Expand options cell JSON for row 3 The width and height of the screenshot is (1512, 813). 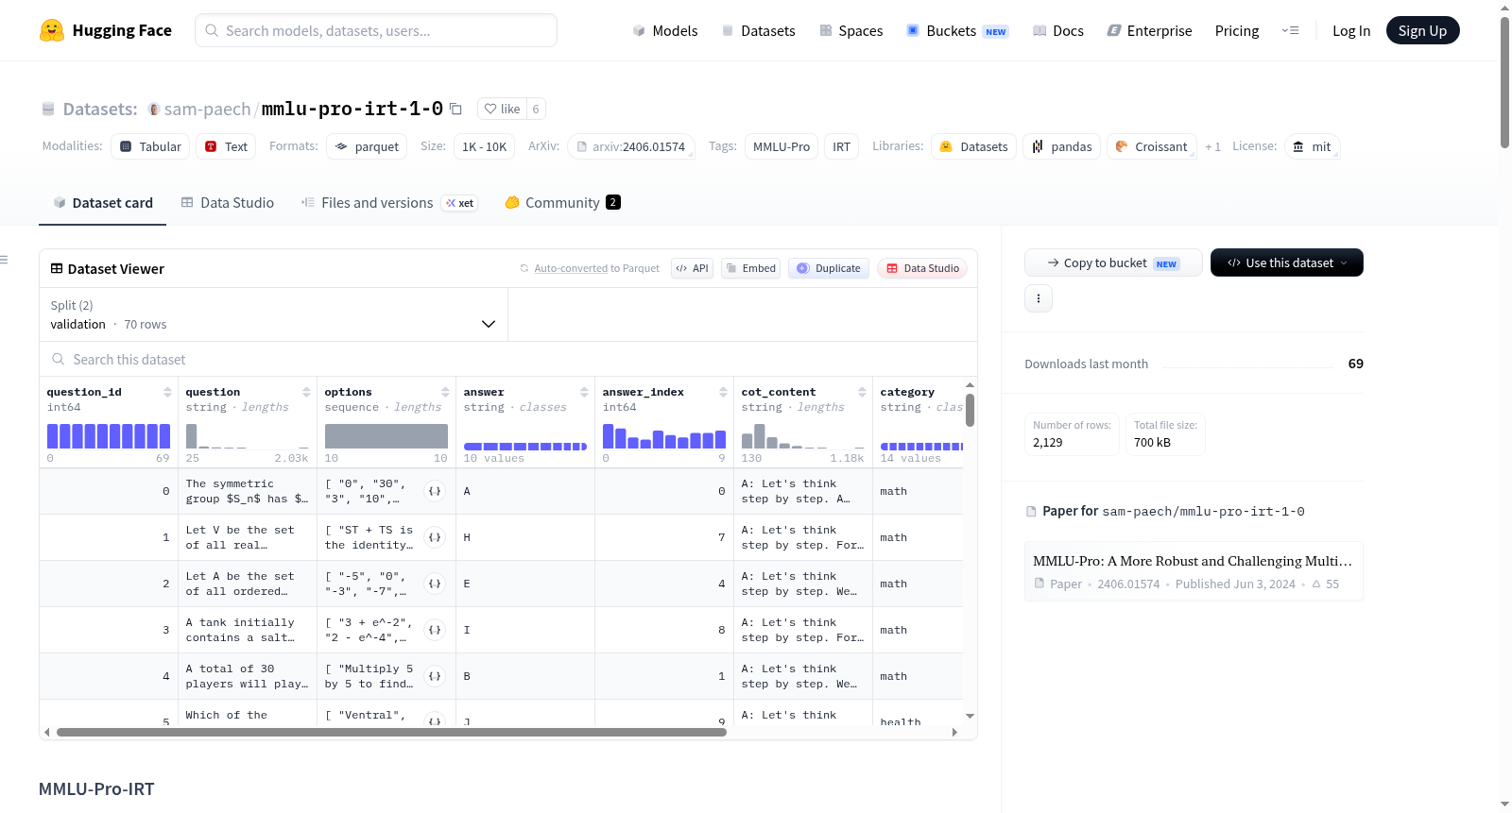(x=435, y=630)
